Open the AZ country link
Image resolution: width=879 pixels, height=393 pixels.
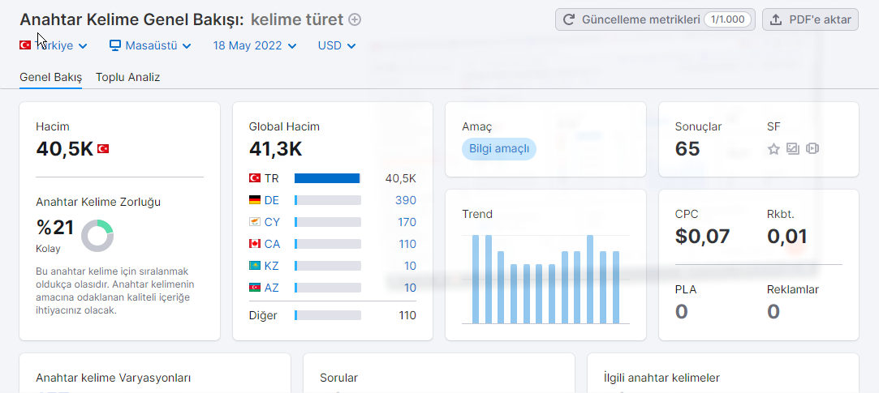271,288
